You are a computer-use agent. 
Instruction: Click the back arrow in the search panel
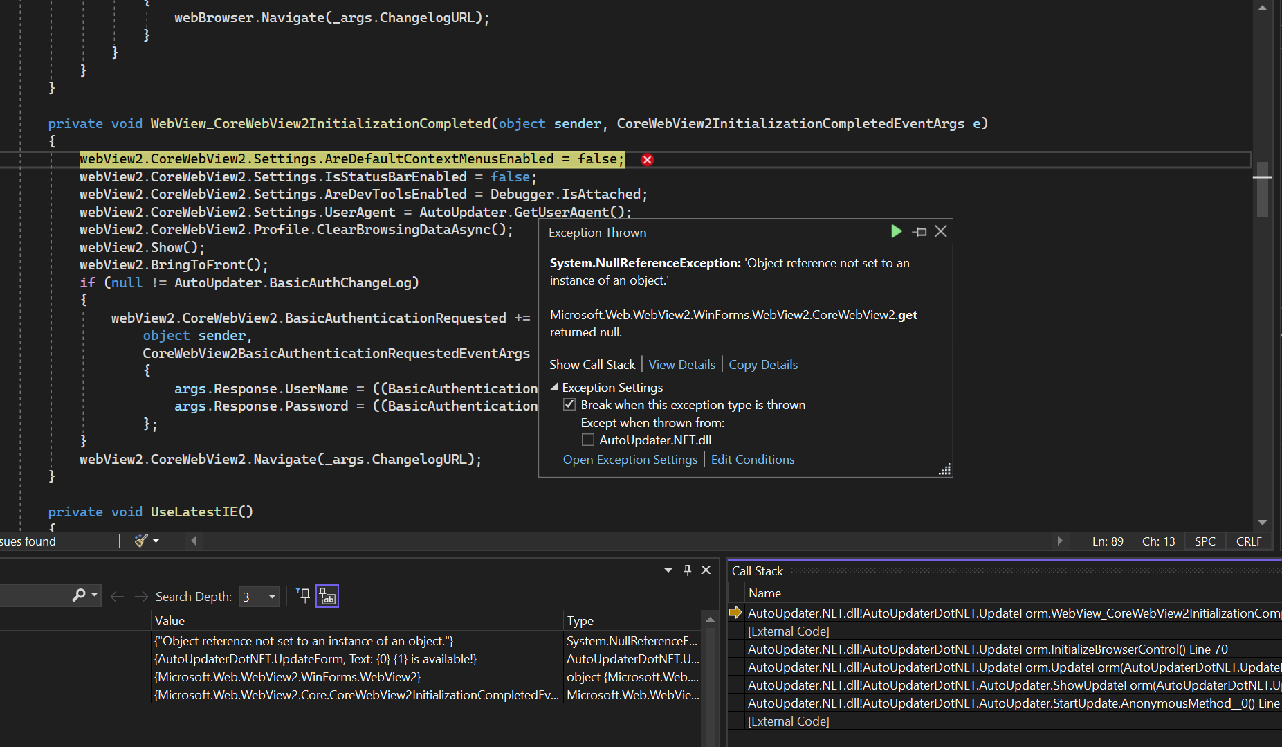click(x=117, y=595)
